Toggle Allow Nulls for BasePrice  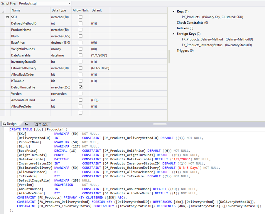(x=81, y=43)
